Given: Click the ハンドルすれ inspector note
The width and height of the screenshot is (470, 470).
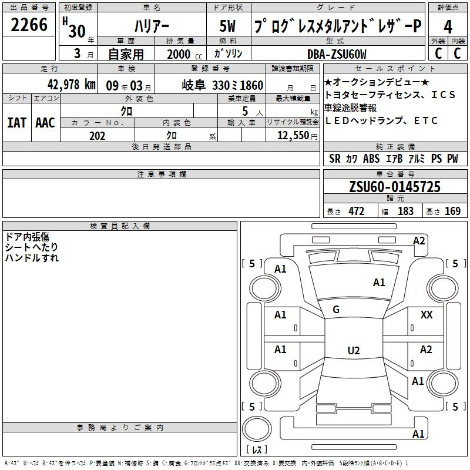Looking at the screenshot, I should point(32,257).
